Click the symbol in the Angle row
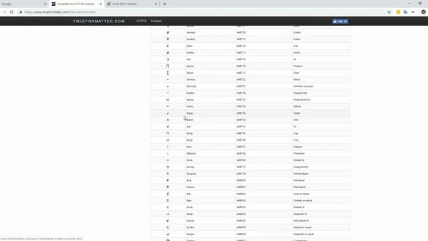This screenshot has height=241, width=428. pos(168,113)
